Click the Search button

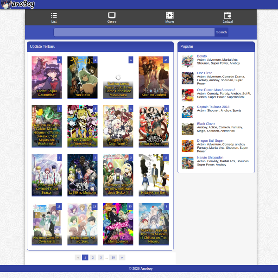coord(221,32)
